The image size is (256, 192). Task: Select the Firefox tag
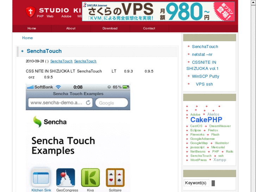coord(213,130)
